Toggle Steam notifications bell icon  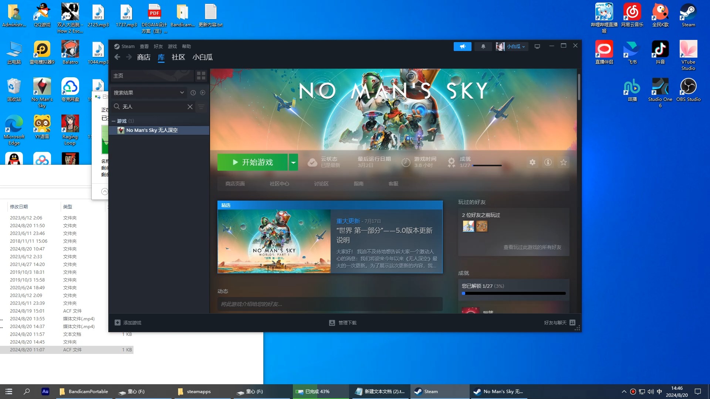click(x=483, y=46)
